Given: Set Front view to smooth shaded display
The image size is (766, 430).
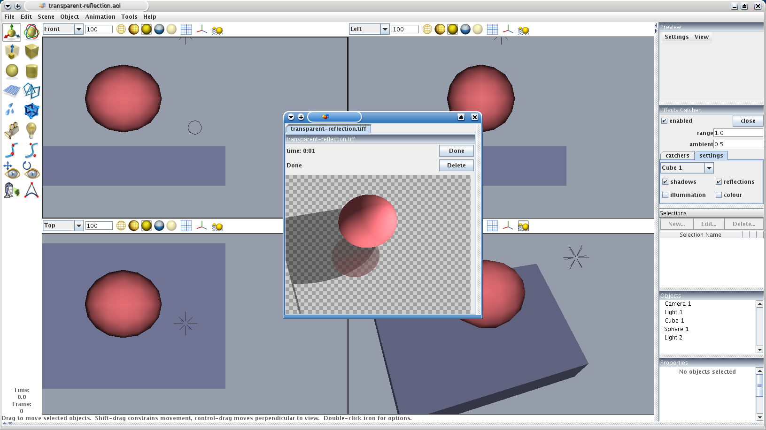Looking at the screenshot, I should click(147, 29).
